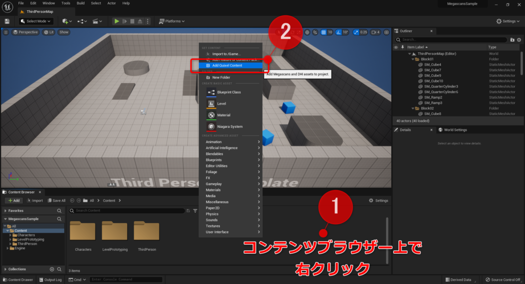Viewport: 525px width, 284px height.
Task: Toggle visibility eye column in Outliner header
Action: (x=396, y=47)
